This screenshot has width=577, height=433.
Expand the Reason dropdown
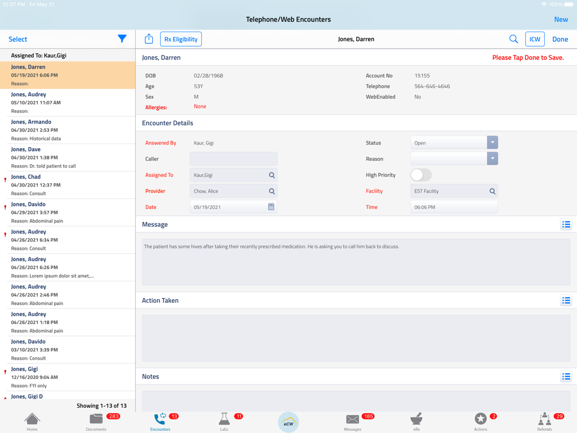click(492, 158)
